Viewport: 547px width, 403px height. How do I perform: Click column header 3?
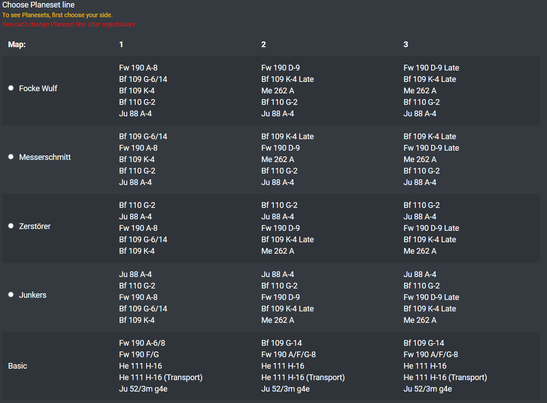point(406,44)
